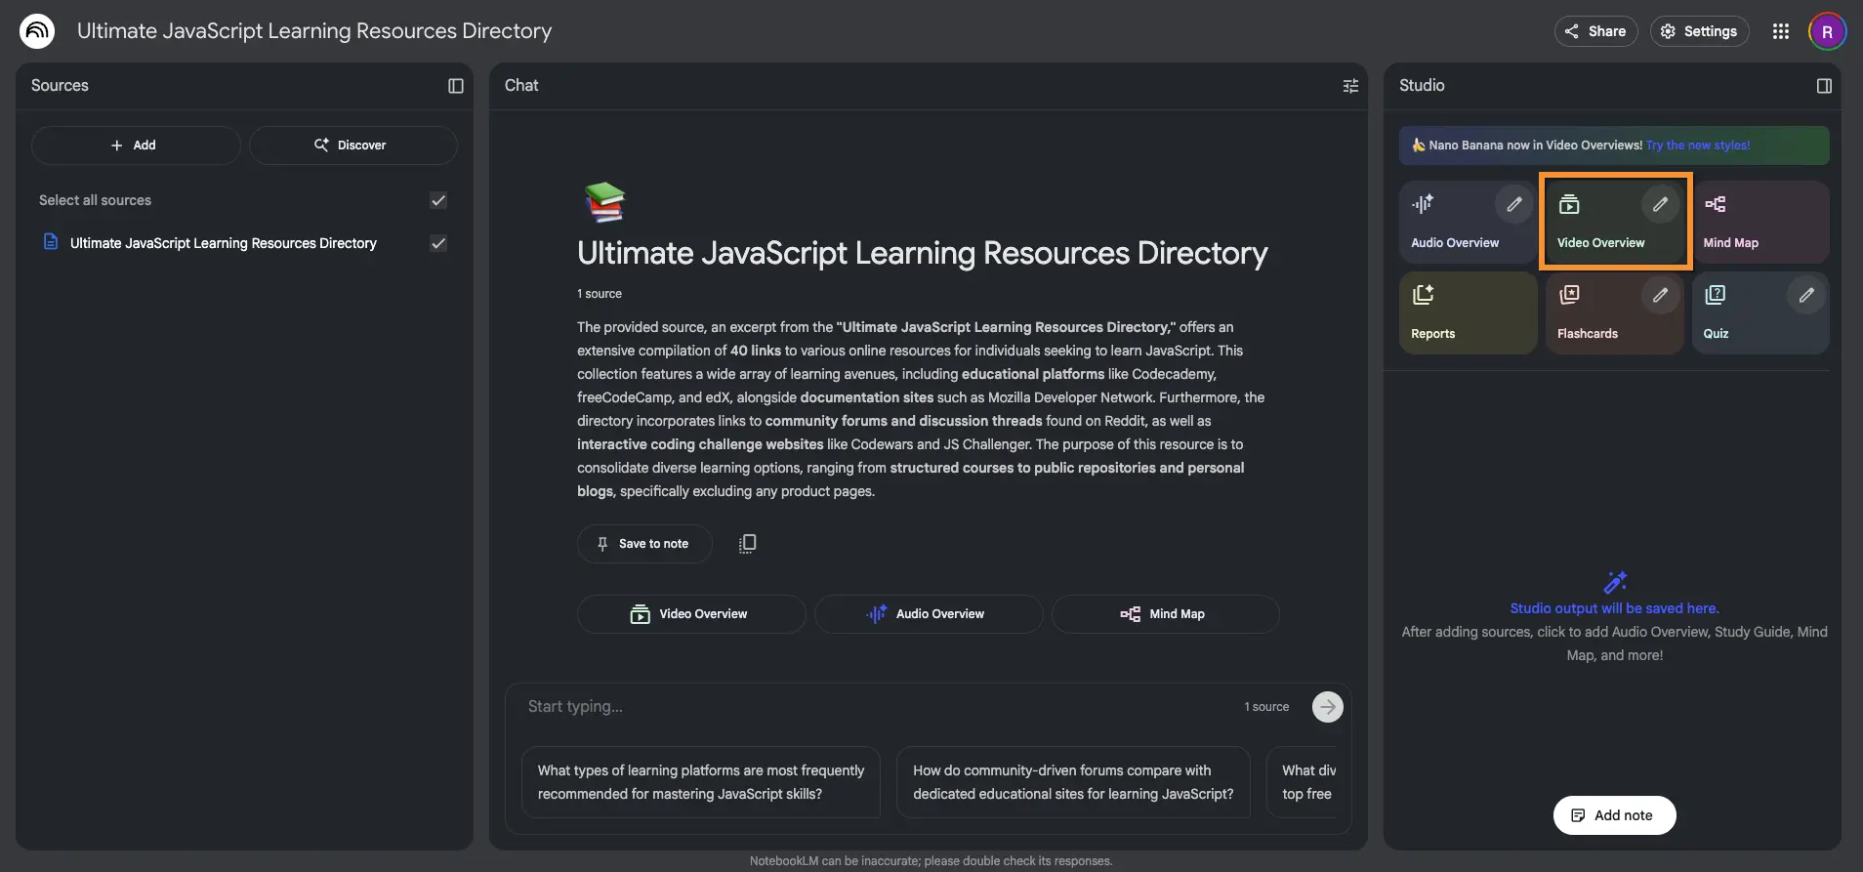
Task: Edit Video Overview options pencil
Action: pyautogui.click(x=1660, y=204)
